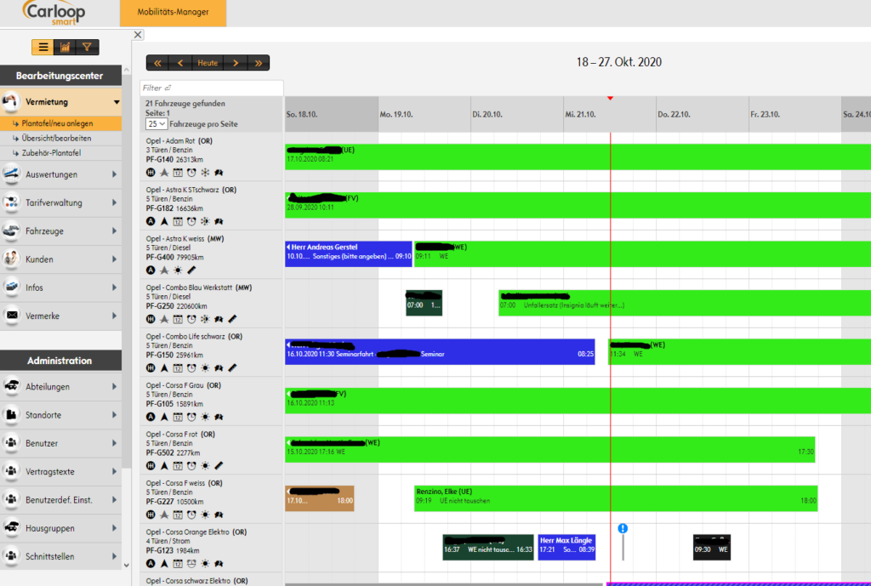Click blue exclamation info marker in PF-G123 row
This screenshot has width=871, height=586.
(623, 528)
